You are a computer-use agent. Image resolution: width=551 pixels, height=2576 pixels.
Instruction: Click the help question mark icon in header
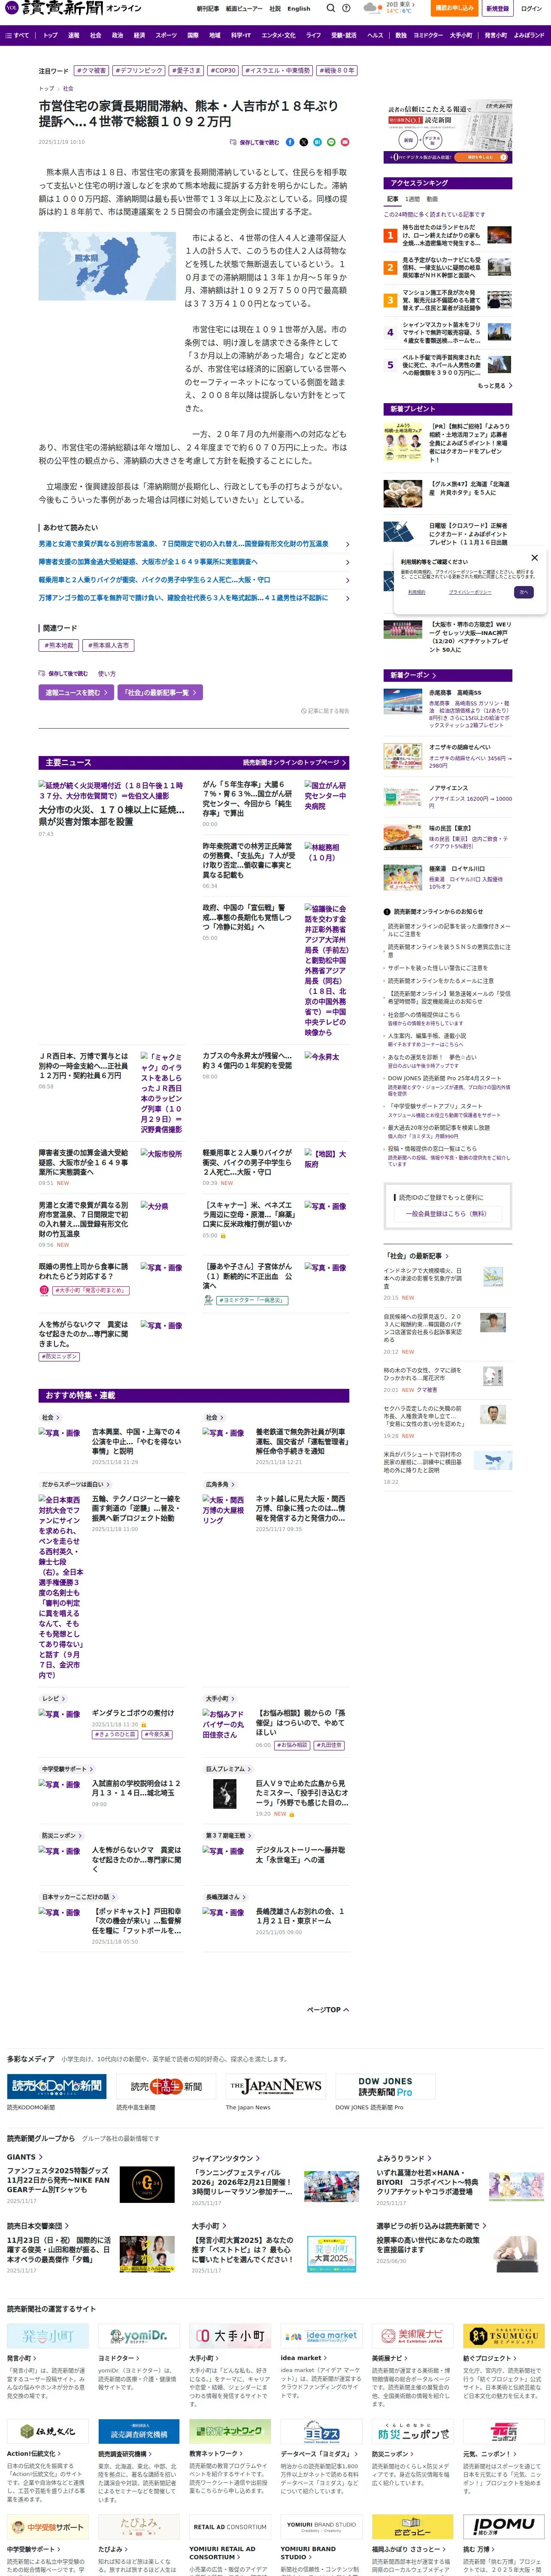(x=346, y=8)
